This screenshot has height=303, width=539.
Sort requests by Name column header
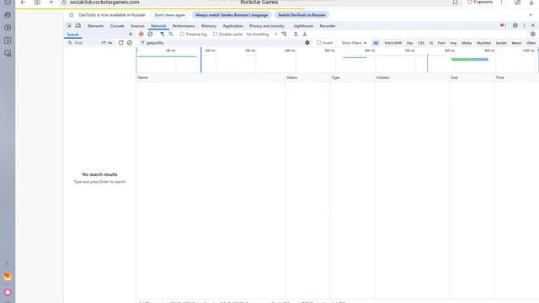pyautogui.click(x=211, y=77)
